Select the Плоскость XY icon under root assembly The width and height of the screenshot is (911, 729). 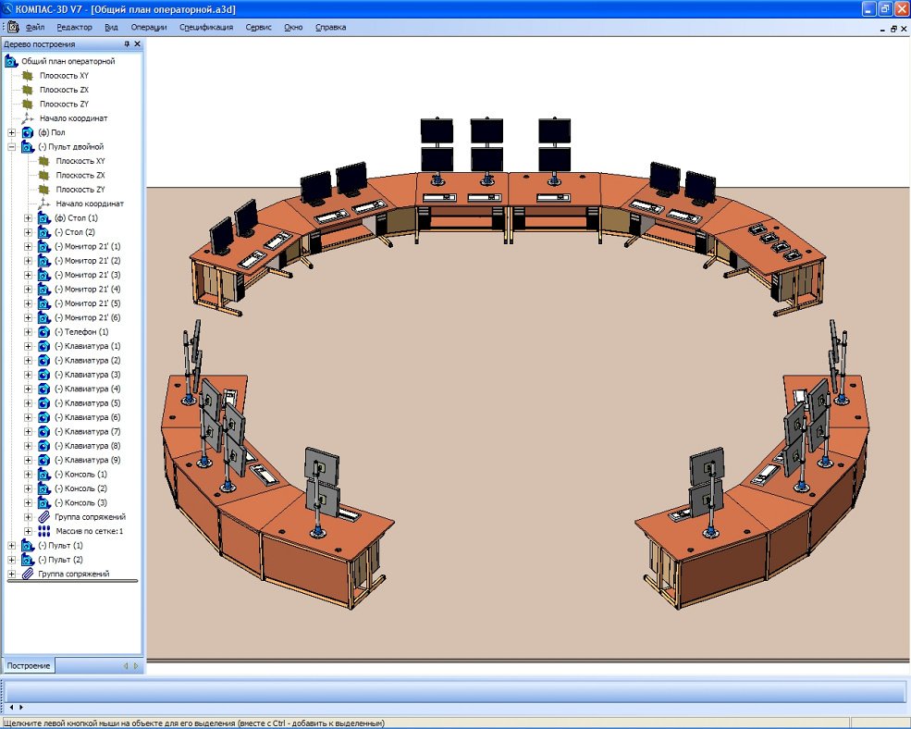click(x=28, y=76)
